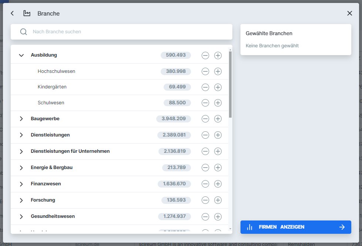The height and width of the screenshot is (246, 362).
Task: Click the Forschung count 136.593
Action: (x=176, y=200)
